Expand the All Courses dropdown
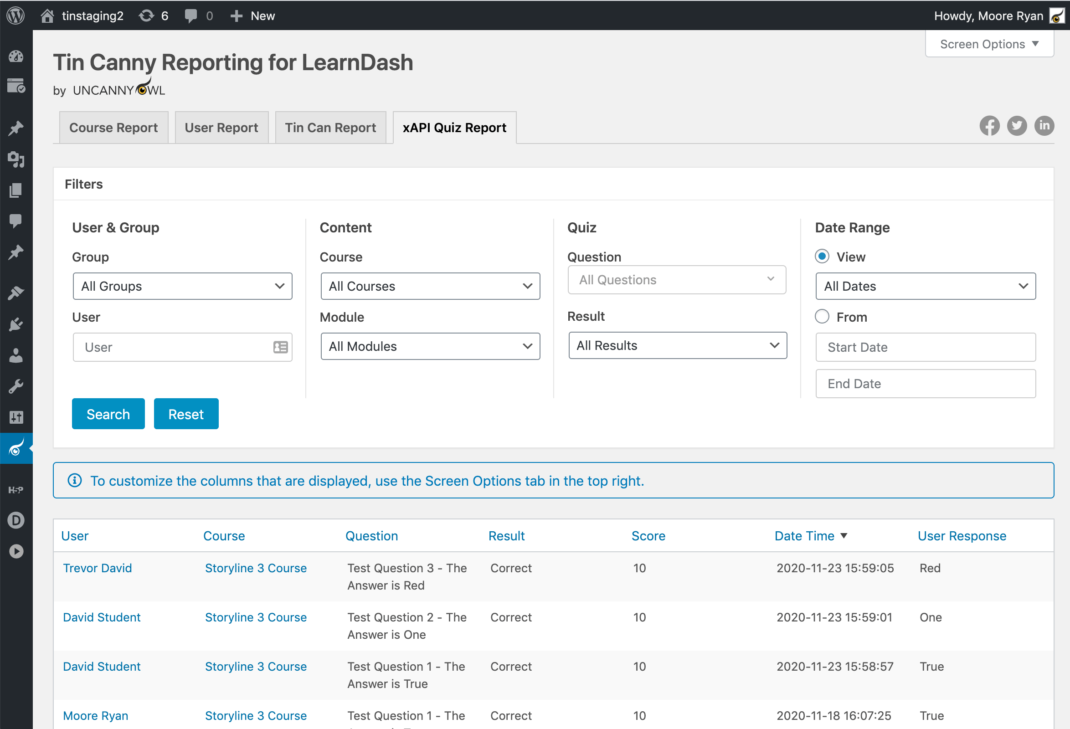The image size is (1070, 729). pyautogui.click(x=430, y=286)
